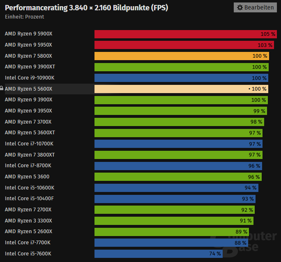Screen dimensions: 281x262
Task: Click the 94 % bar of Core i5-10600K
Action: (176, 188)
